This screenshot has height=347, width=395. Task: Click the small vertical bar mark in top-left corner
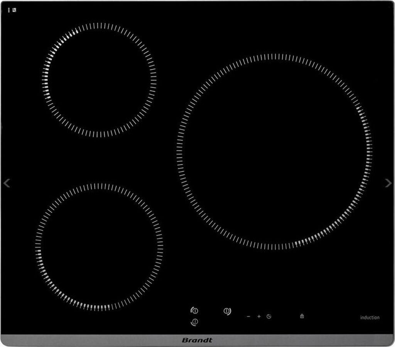pyautogui.click(x=9, y=10)
